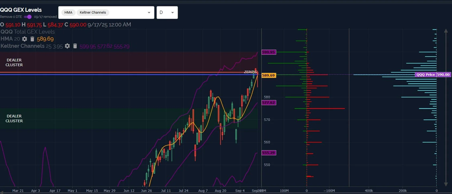Viewport: 452px width, 194px height.
Task: Click the Keltner Channels 25 3.95 legend label
Action: [32, 46]
